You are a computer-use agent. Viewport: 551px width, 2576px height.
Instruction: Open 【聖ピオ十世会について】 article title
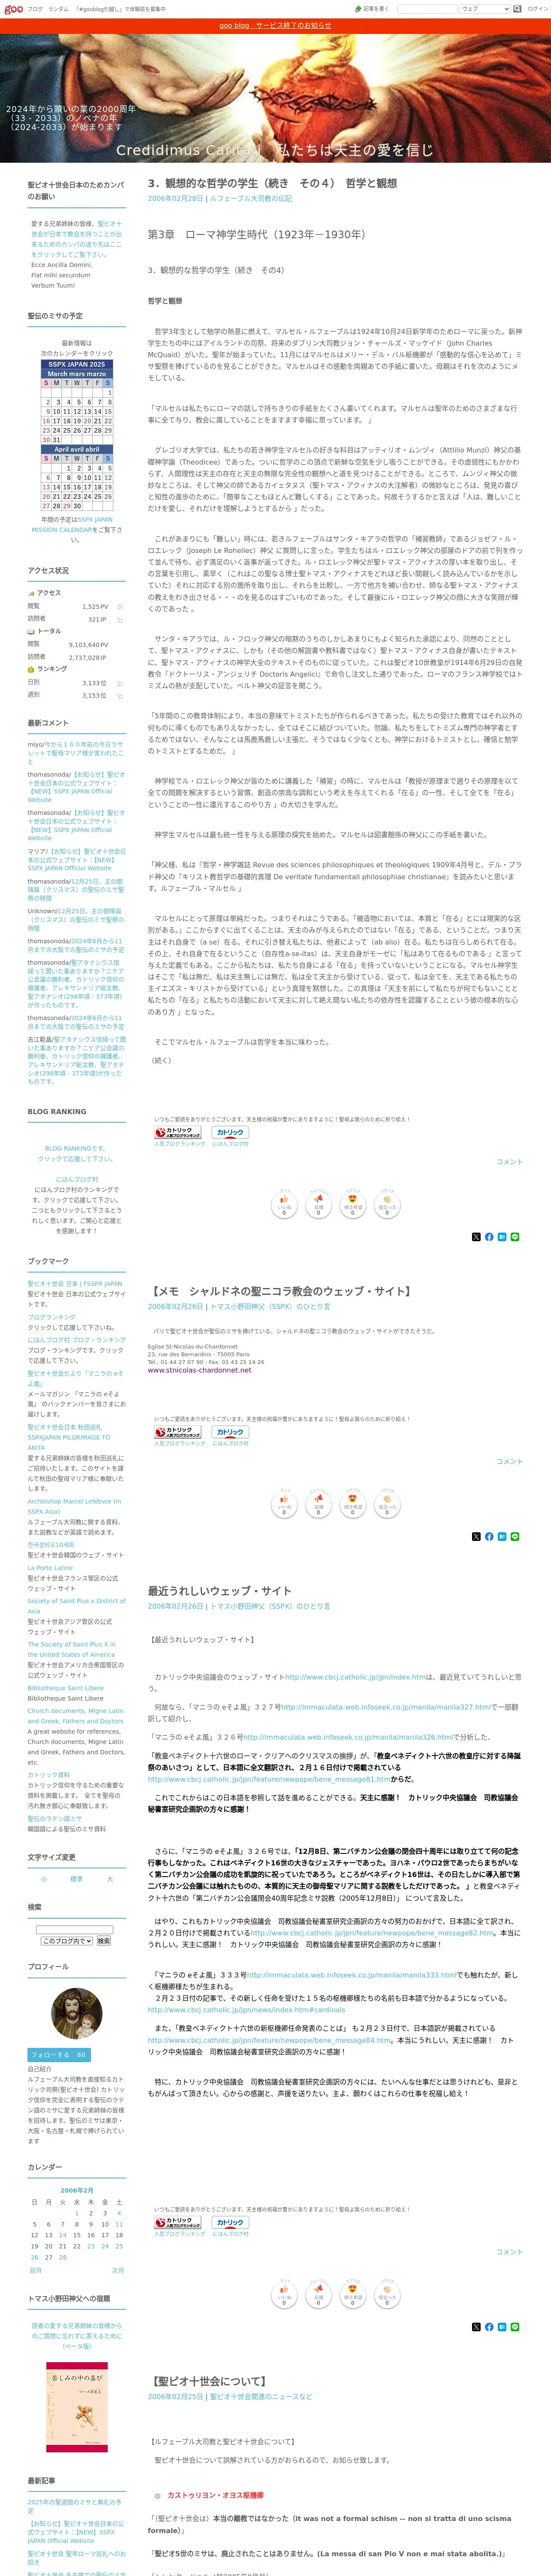208,2381
